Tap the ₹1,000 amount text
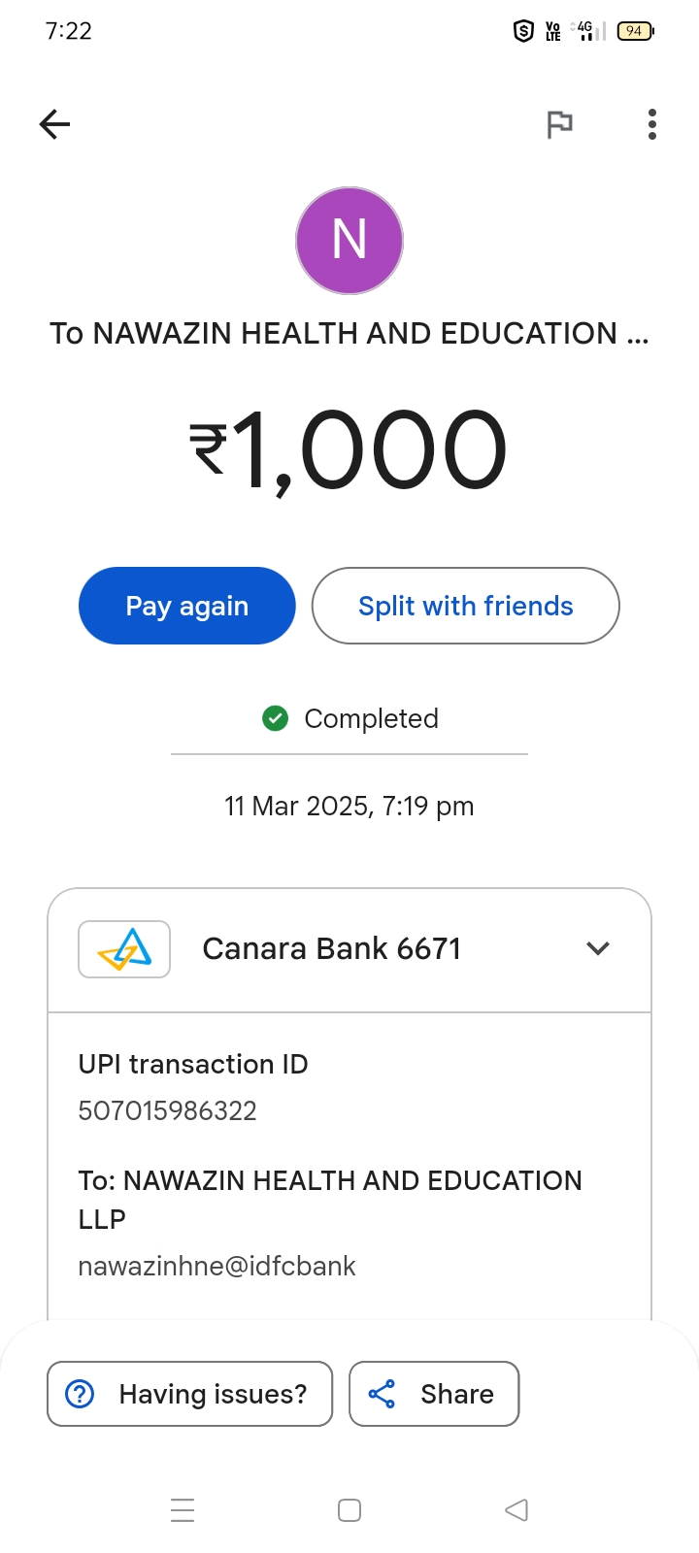The image size is (699, 1553). point(348,450)
